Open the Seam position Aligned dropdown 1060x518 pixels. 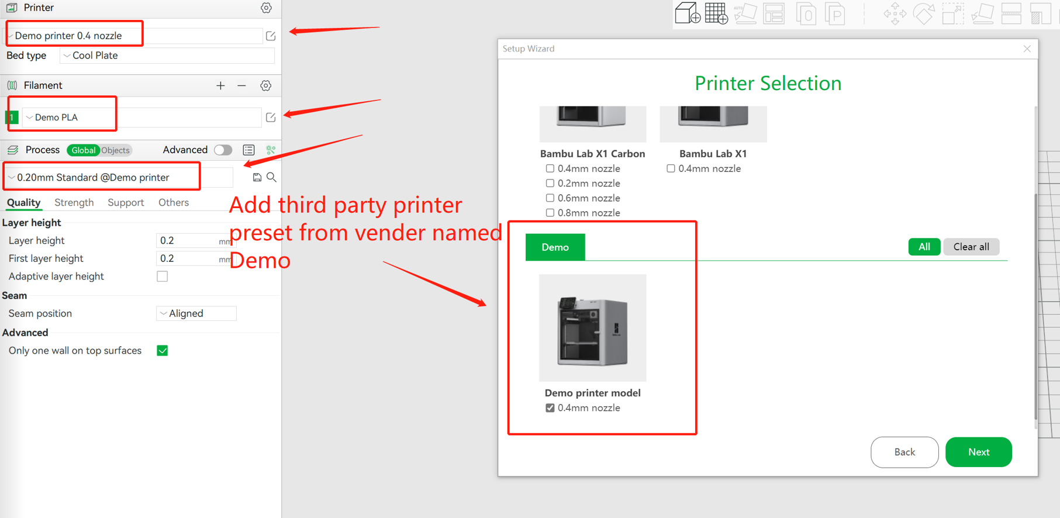point(196,313)
